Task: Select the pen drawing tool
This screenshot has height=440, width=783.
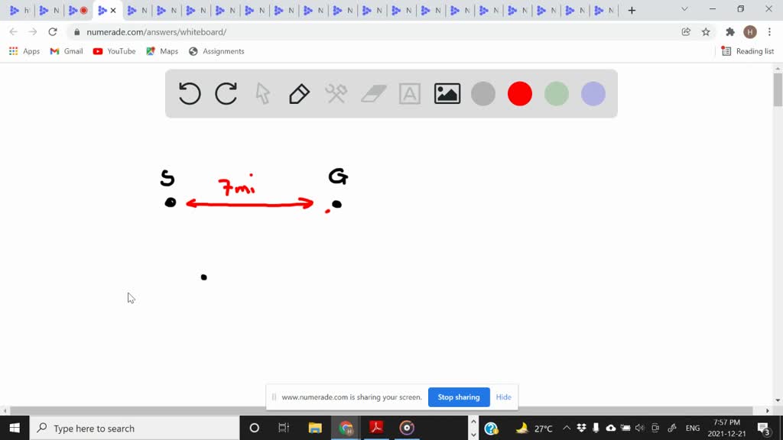Action: pos(299,94)
